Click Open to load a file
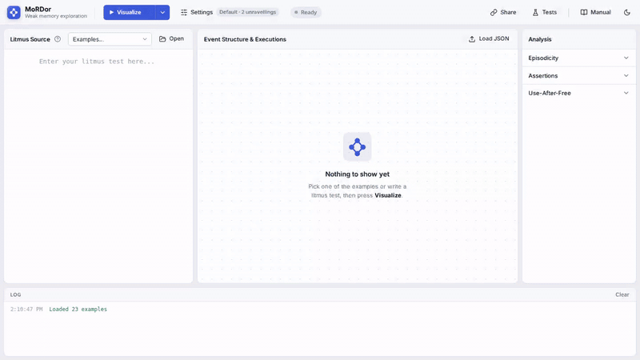640x360 pixels. 171,38
